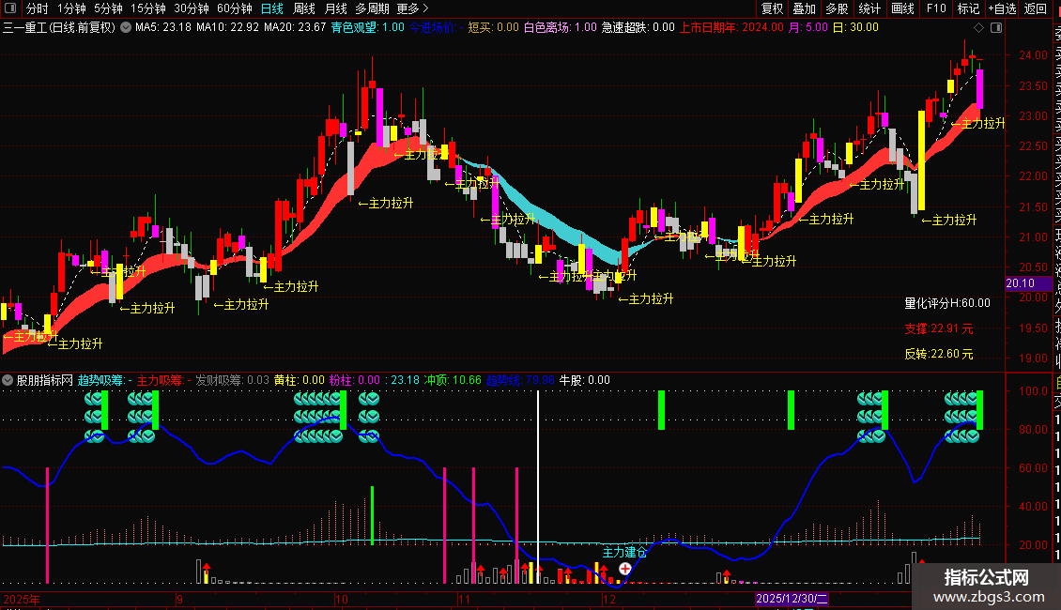Open the F10 company info

tap(936, 8)
